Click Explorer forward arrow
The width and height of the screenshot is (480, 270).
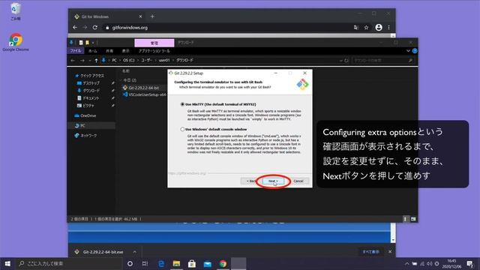(x=82, y=60)
